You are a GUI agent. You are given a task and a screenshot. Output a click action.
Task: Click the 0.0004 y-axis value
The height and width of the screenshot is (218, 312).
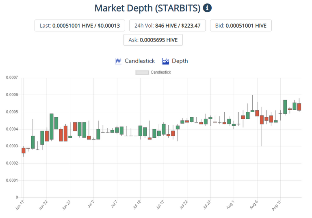(12, 129)
